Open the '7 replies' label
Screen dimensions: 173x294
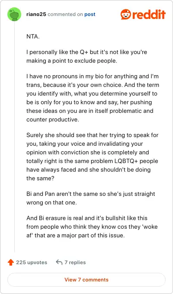coord(75,262)
